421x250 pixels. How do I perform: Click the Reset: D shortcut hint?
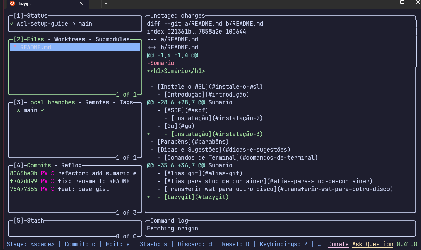tap(236, 244)
